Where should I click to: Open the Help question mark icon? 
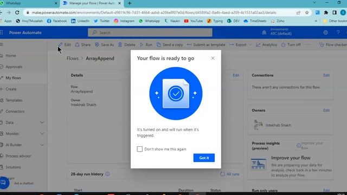[x=338, y=32]
